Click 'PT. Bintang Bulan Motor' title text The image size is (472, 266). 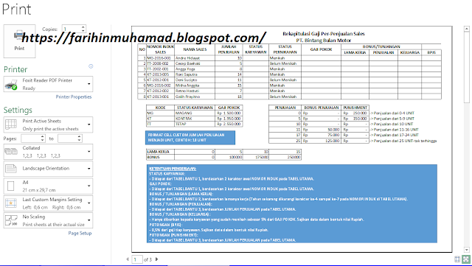click(x=324, y=41)
